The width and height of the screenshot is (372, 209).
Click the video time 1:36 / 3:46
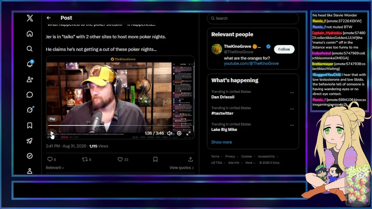point(154,133)
